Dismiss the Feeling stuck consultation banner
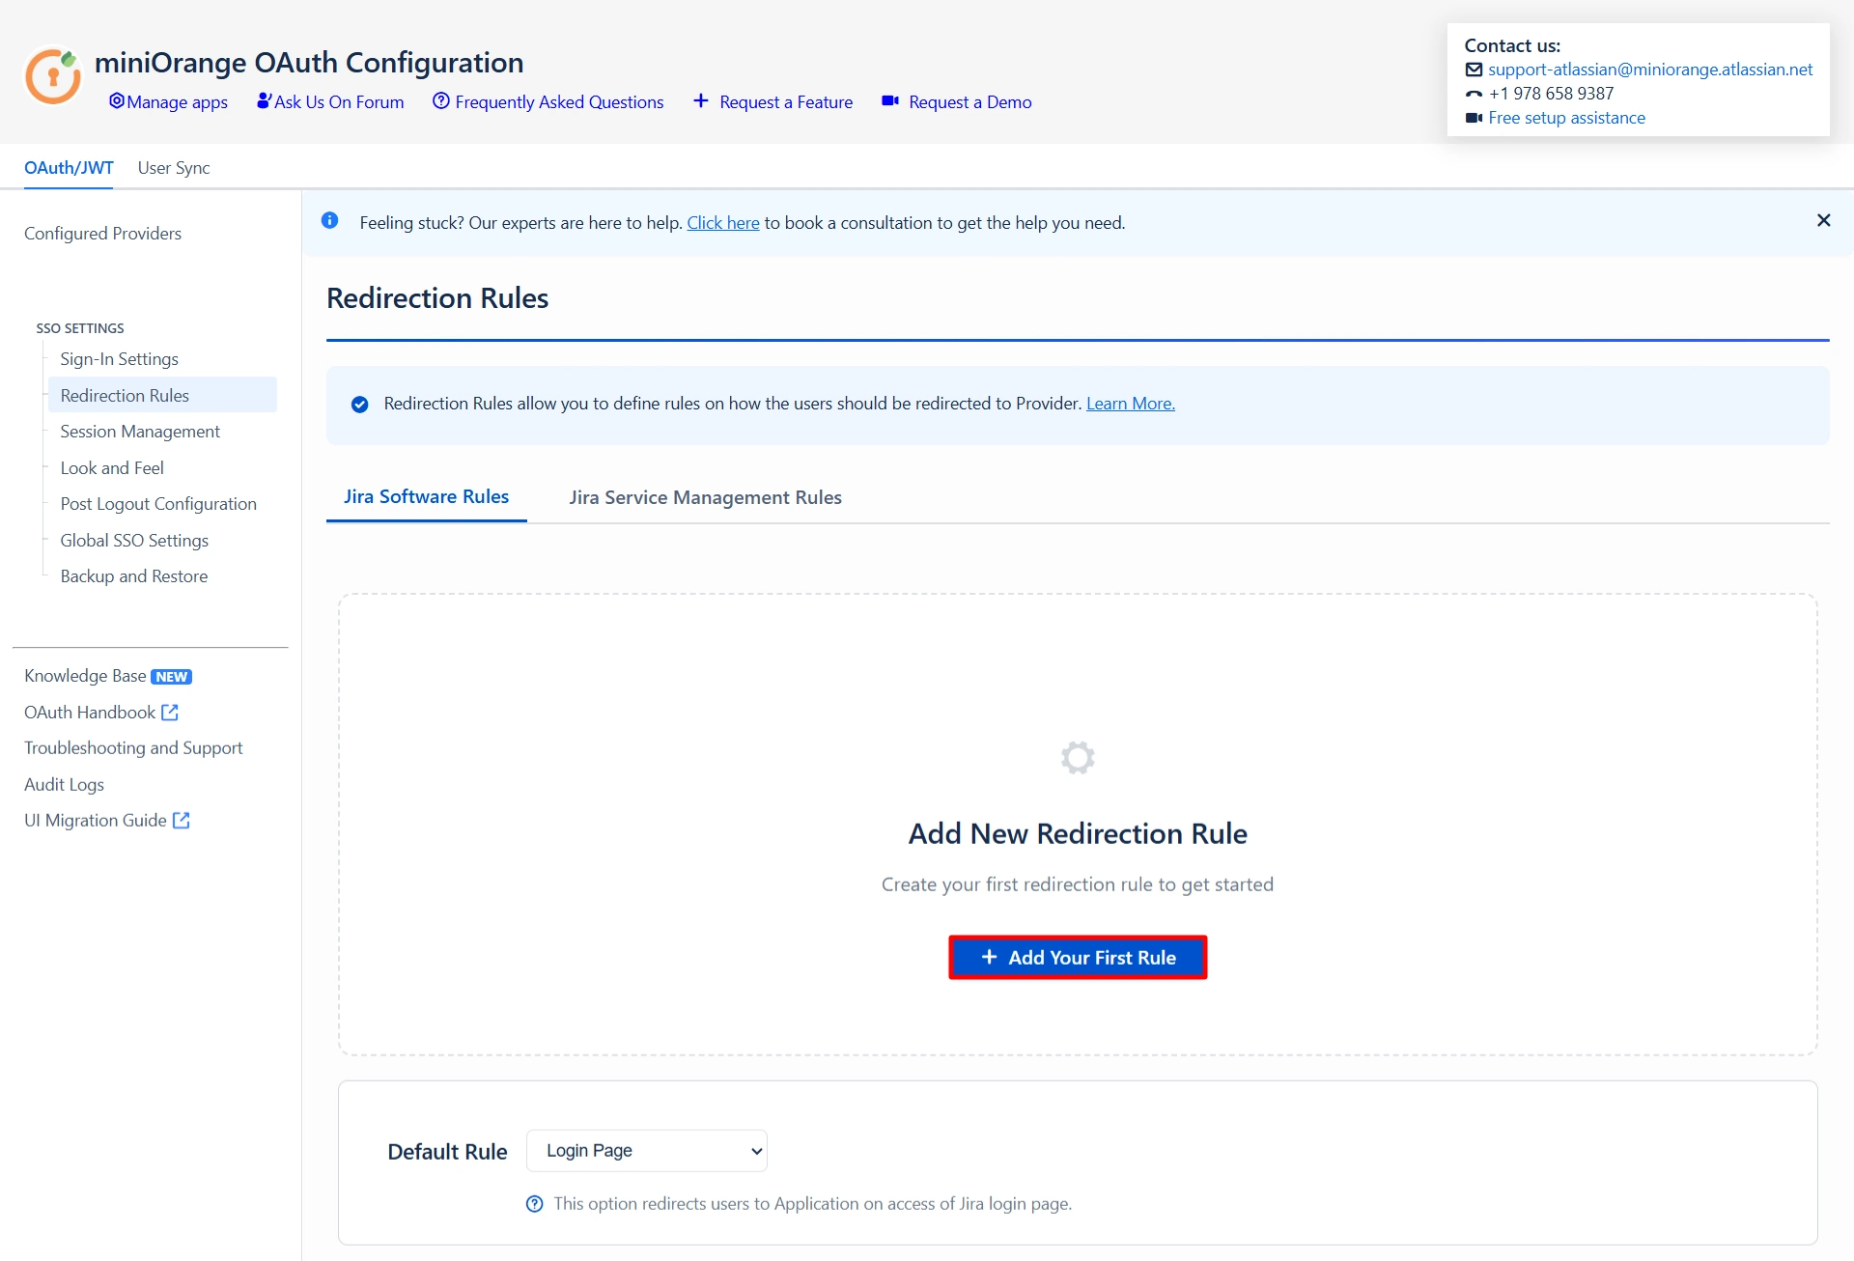 (1823, 221)
